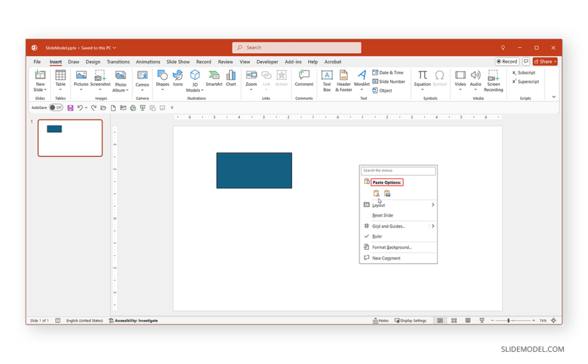588x364 pixels.
Task: Click the New blank document icon in quick access toolbar
Action: 113,108
